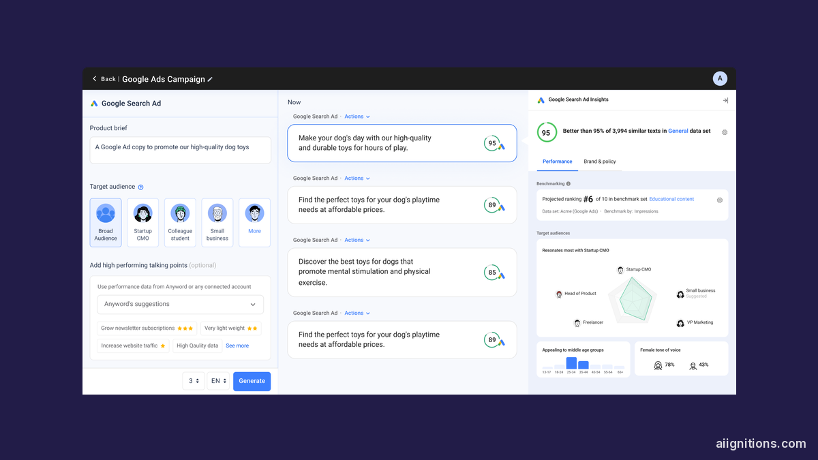This screenshot has height=460, width=818.
Task: Click the See more talking points link
Action: pos(237,346)
